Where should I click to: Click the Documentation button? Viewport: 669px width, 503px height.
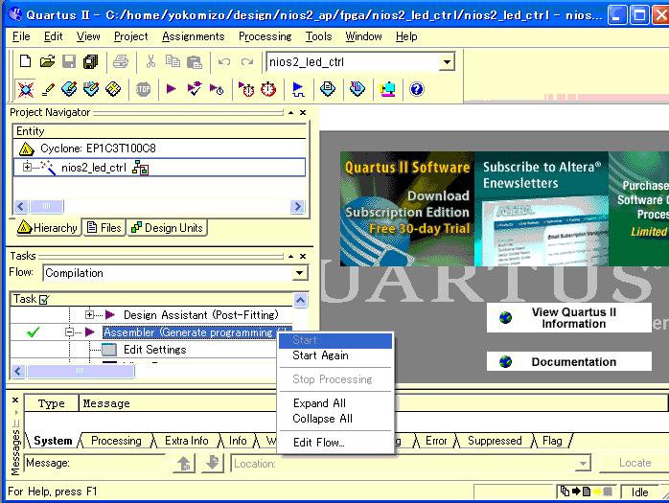569,362
